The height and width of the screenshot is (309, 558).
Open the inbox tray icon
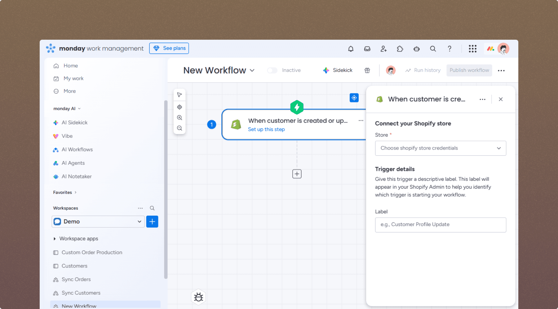tap(367, 49)
